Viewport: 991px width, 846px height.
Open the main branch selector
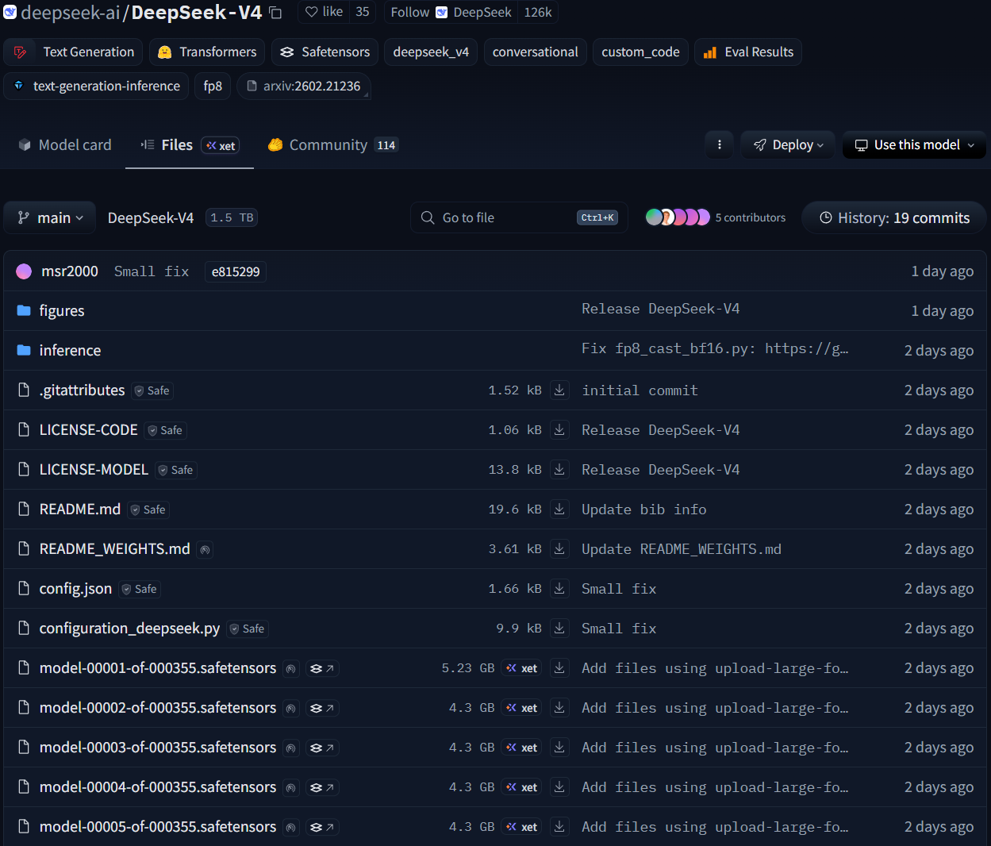pyautogui.click(x=50, y=217)
